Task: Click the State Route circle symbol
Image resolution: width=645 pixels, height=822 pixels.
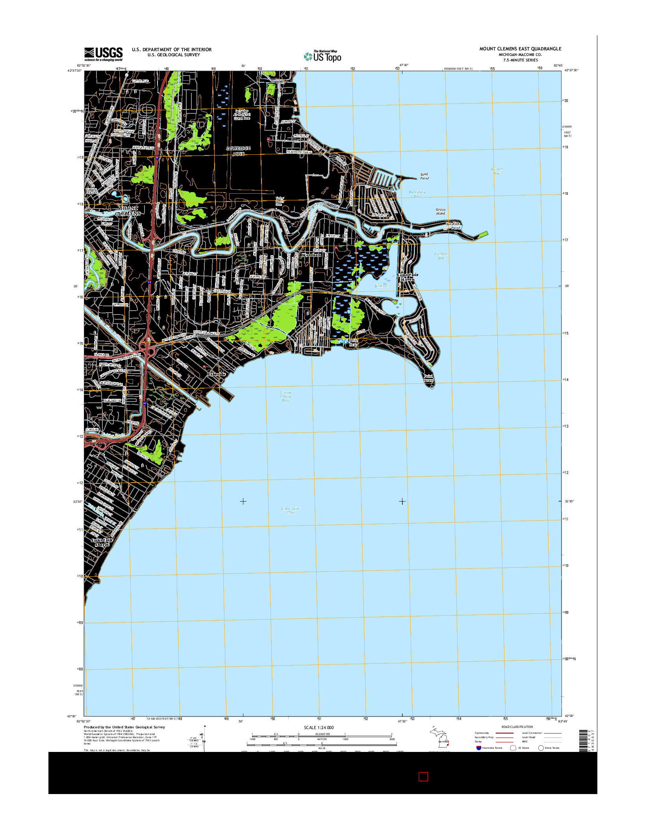Action: tap(541, 748)
